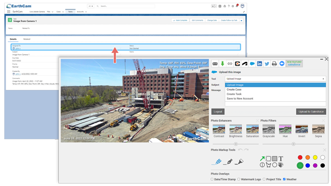
Task: Choose Create Case option
Action: tap(275, 89)
